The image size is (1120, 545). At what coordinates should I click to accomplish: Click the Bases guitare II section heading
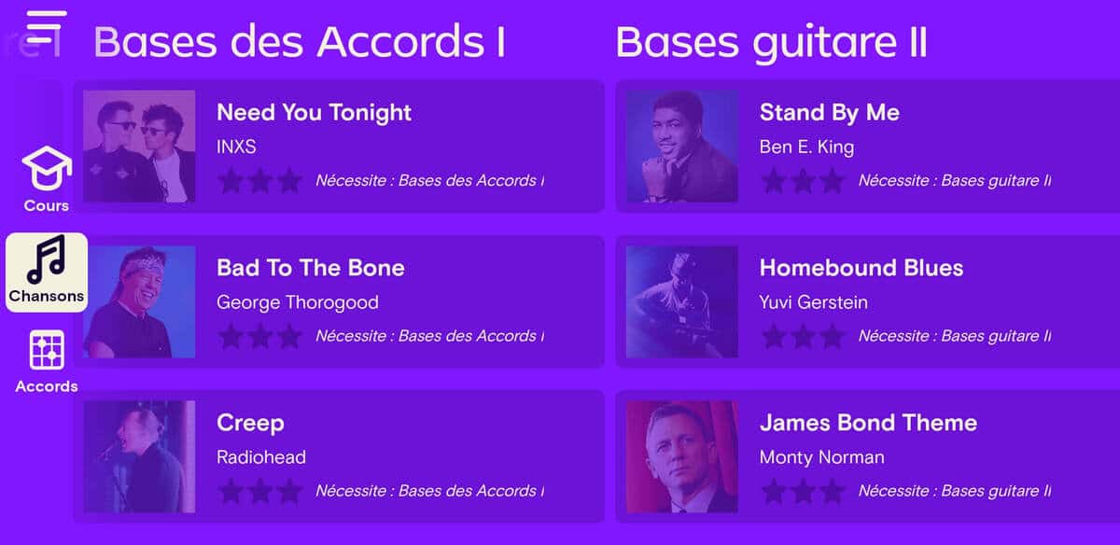(771, 41)
